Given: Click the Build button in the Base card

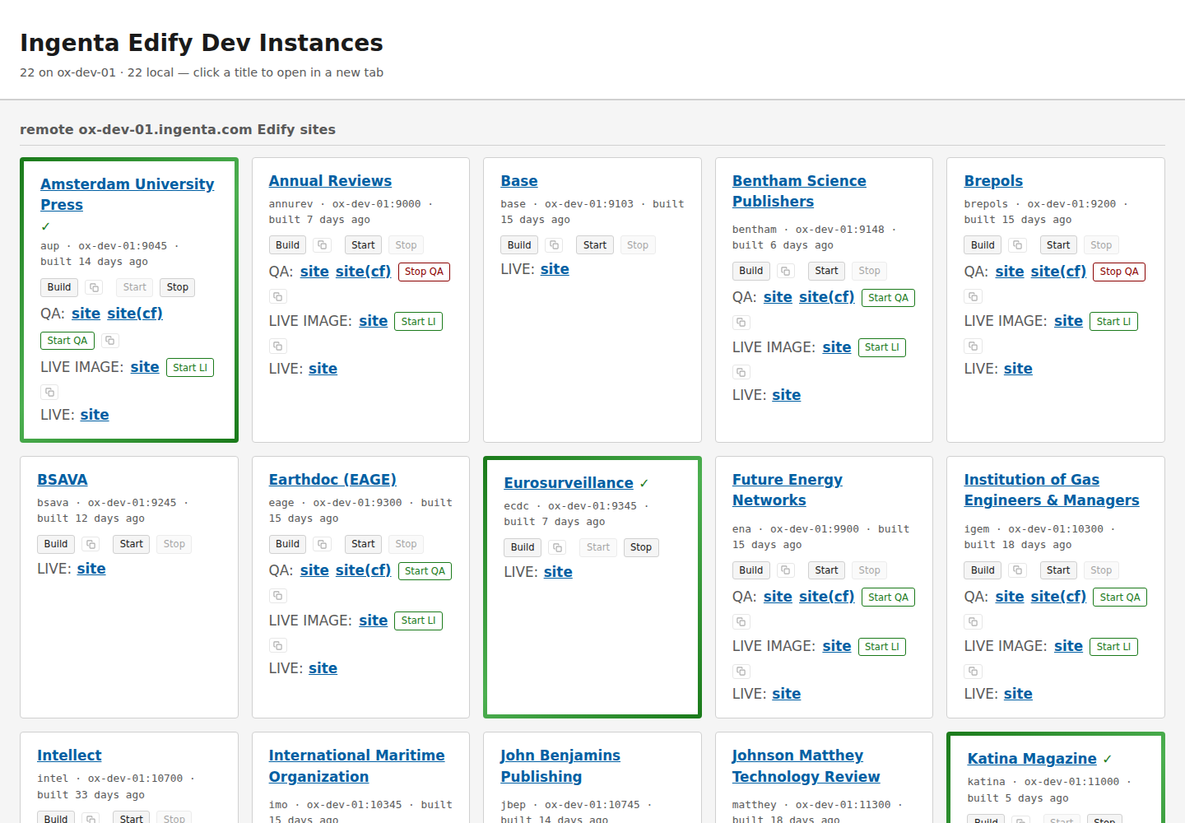Looking at the screenshot, I should pos(519,245).
